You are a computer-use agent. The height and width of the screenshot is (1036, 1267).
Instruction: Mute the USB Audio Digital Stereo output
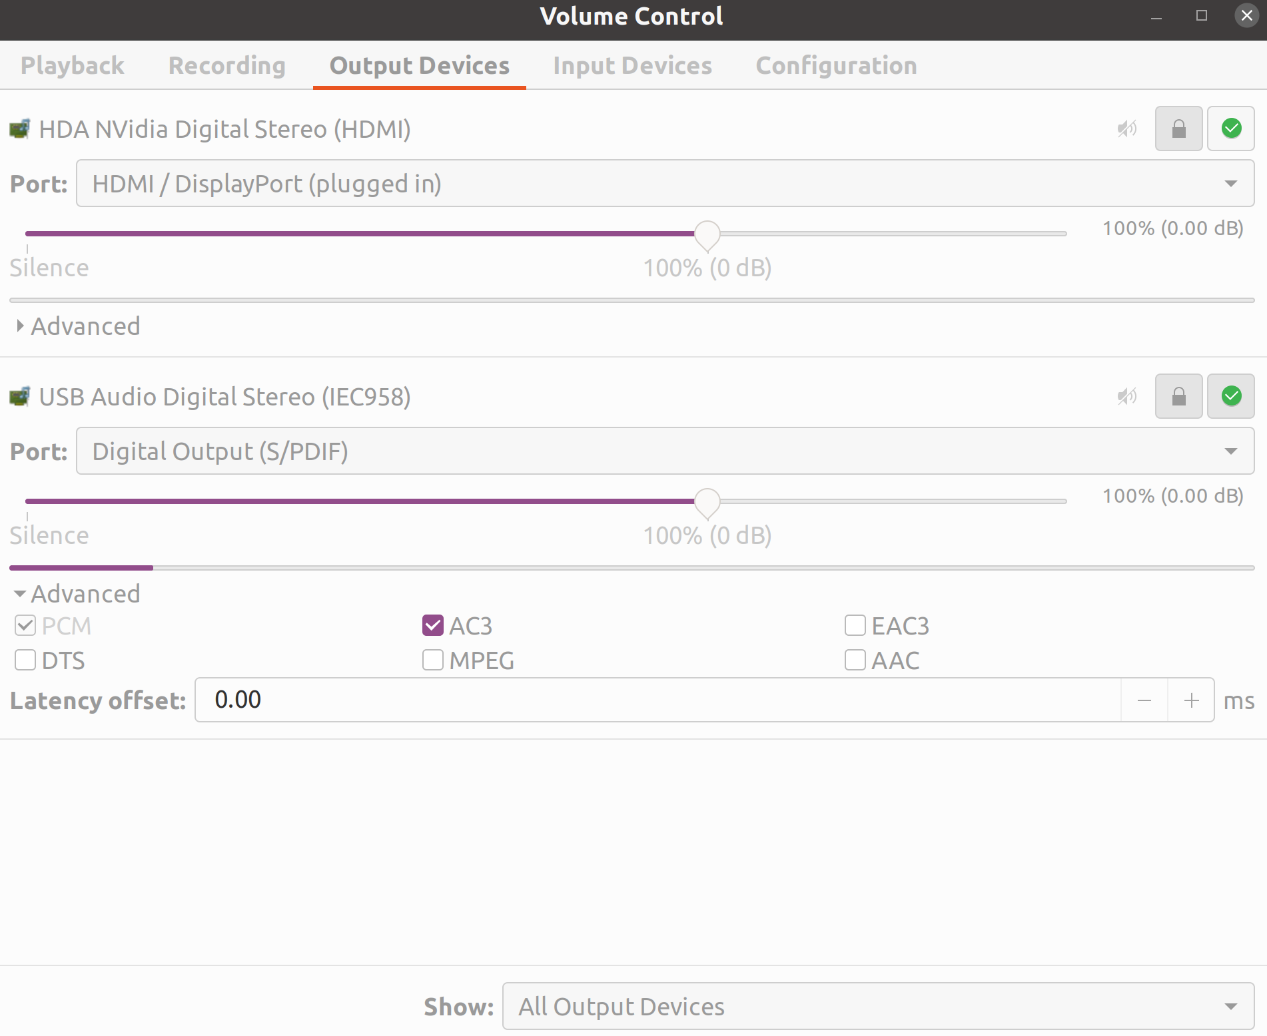(x=1126, y=396)
